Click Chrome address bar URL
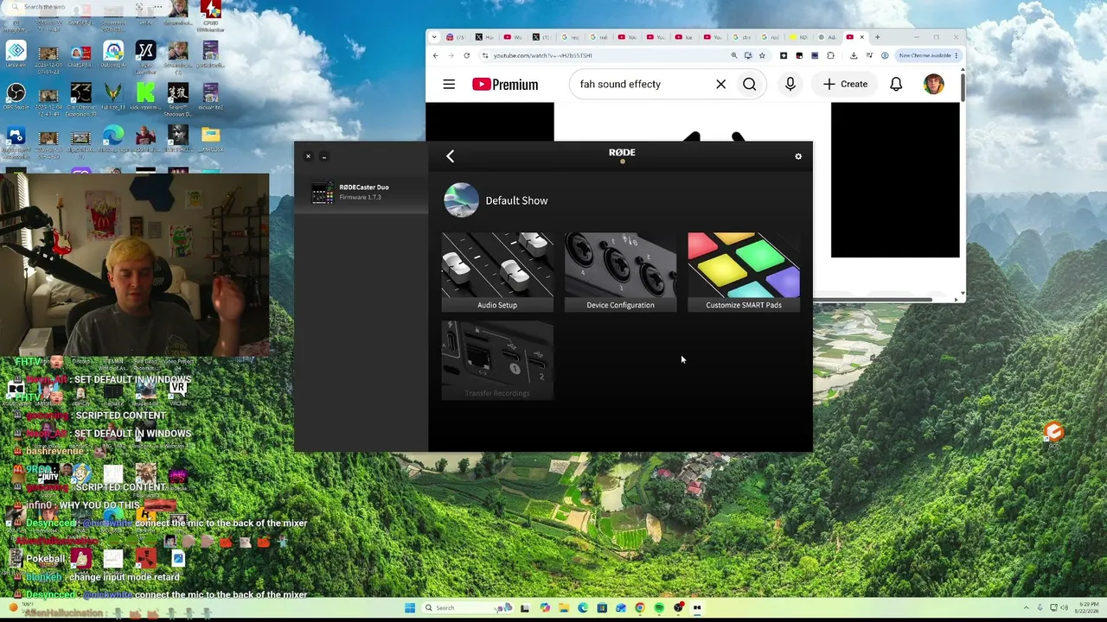Viewport: 1107px width, 622px height. [543, 55]
